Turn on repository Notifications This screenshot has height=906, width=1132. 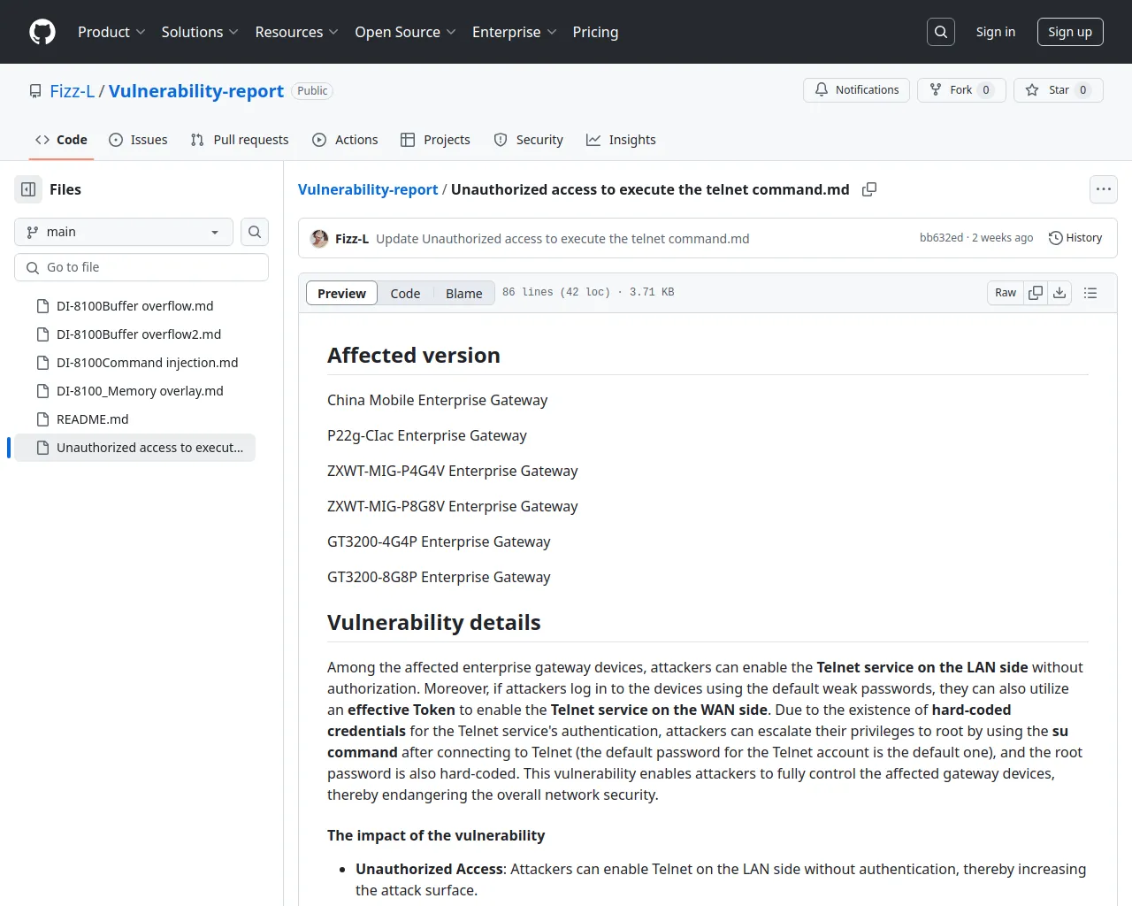[x=856, y=90]
